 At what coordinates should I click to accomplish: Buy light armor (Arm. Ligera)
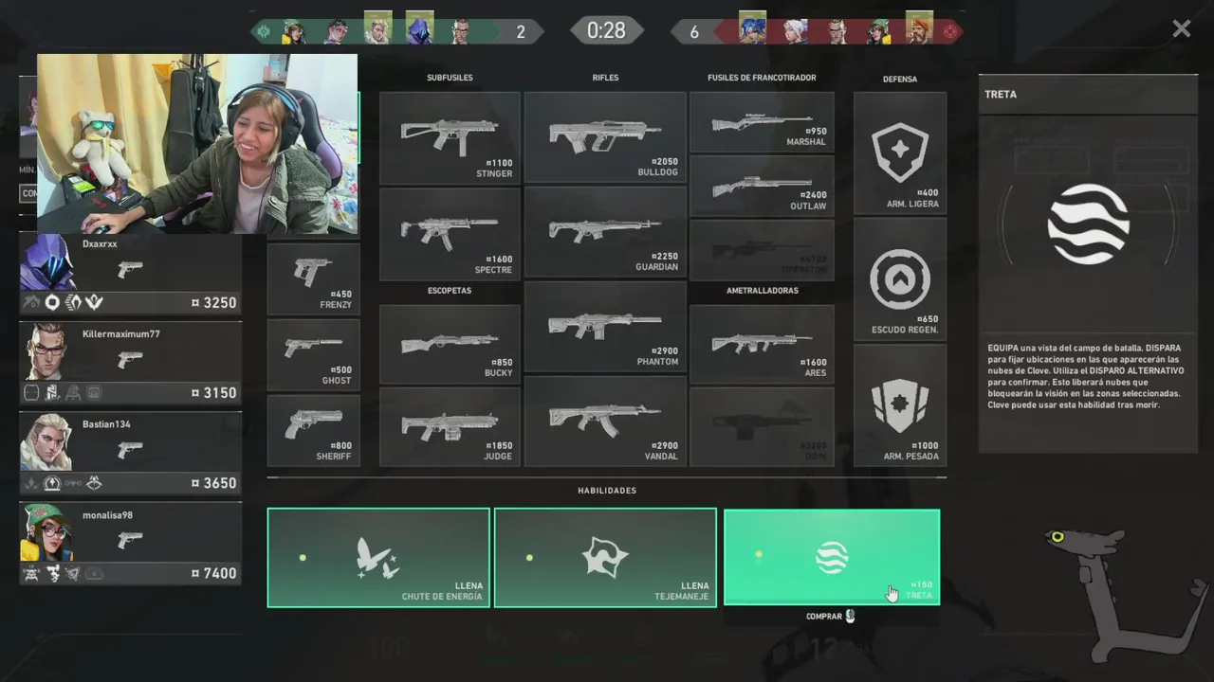pyautogui.click(x=900, y=153)
